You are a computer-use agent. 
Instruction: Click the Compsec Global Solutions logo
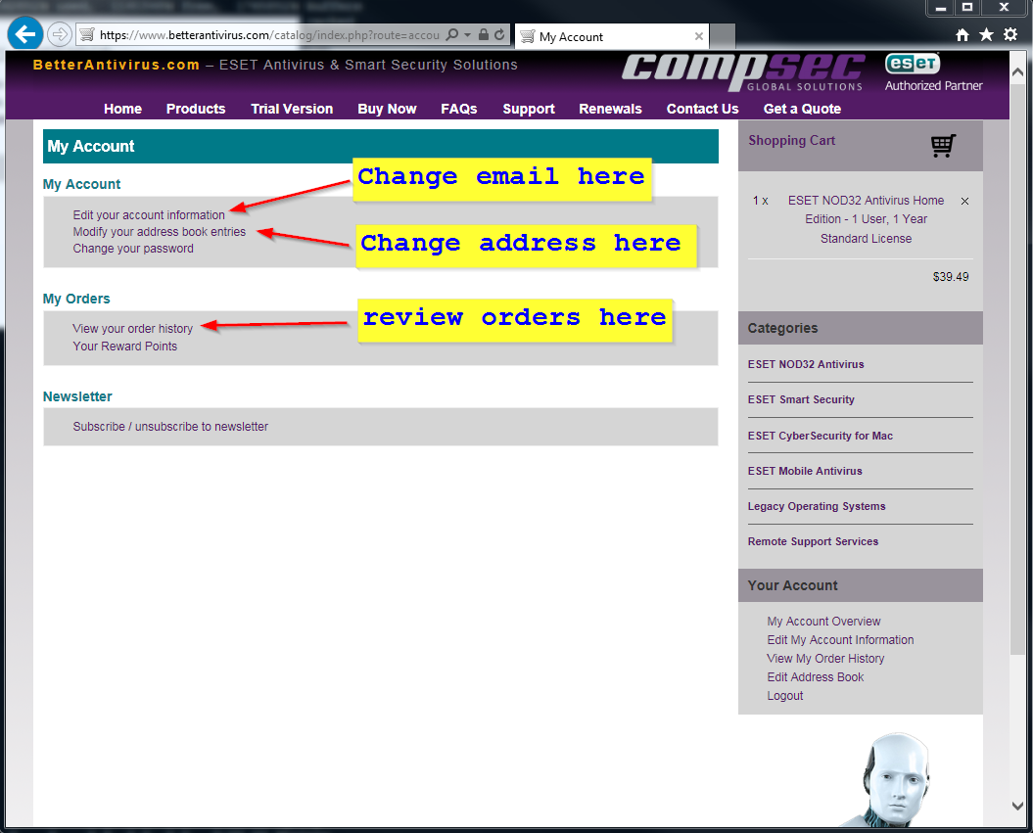click(x=743, y=71)
